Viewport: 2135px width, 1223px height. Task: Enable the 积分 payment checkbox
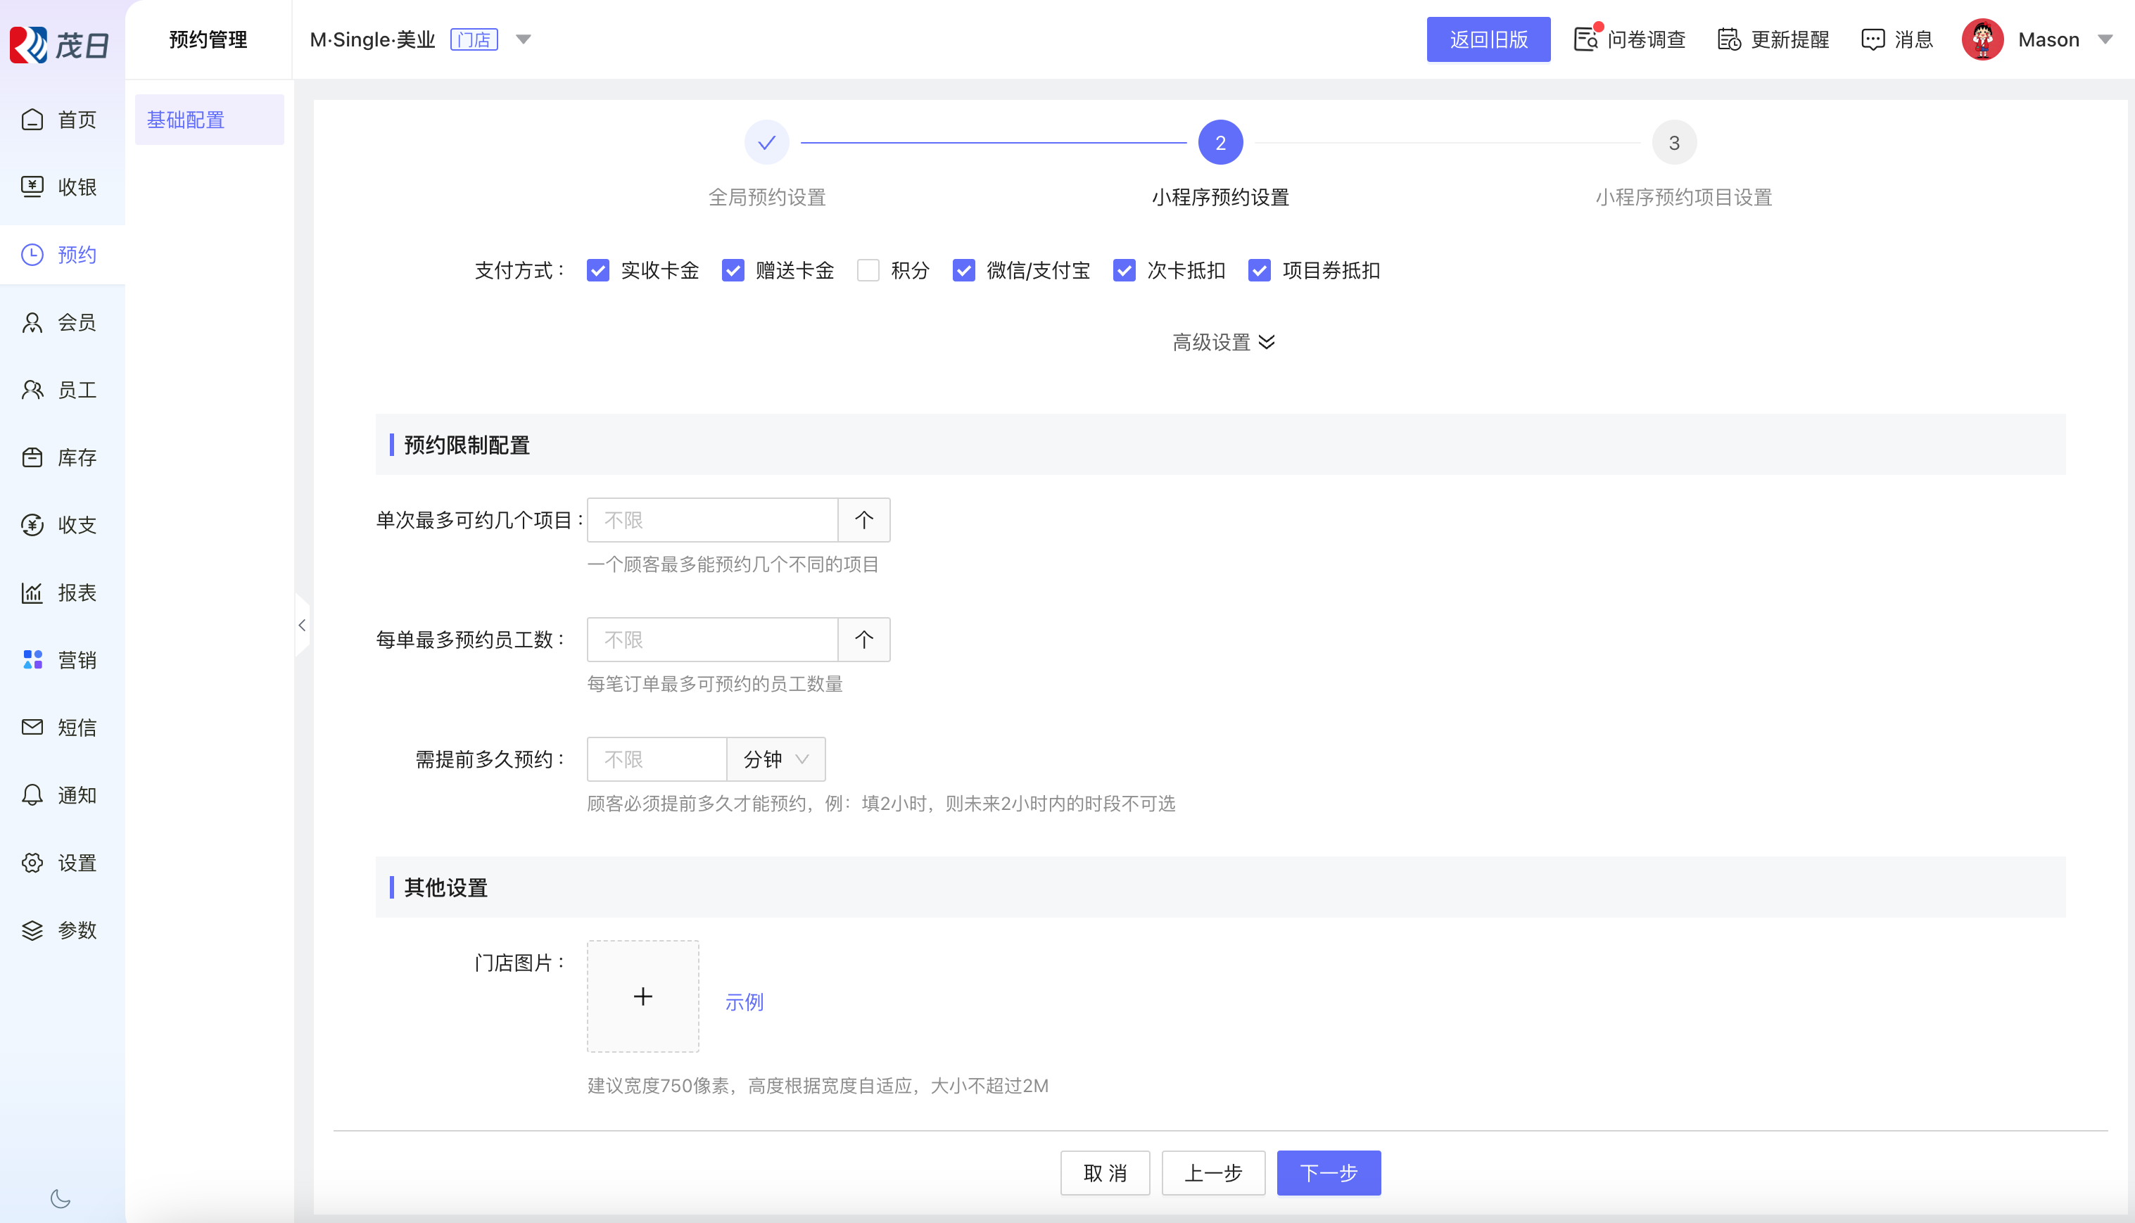[868, 270]
